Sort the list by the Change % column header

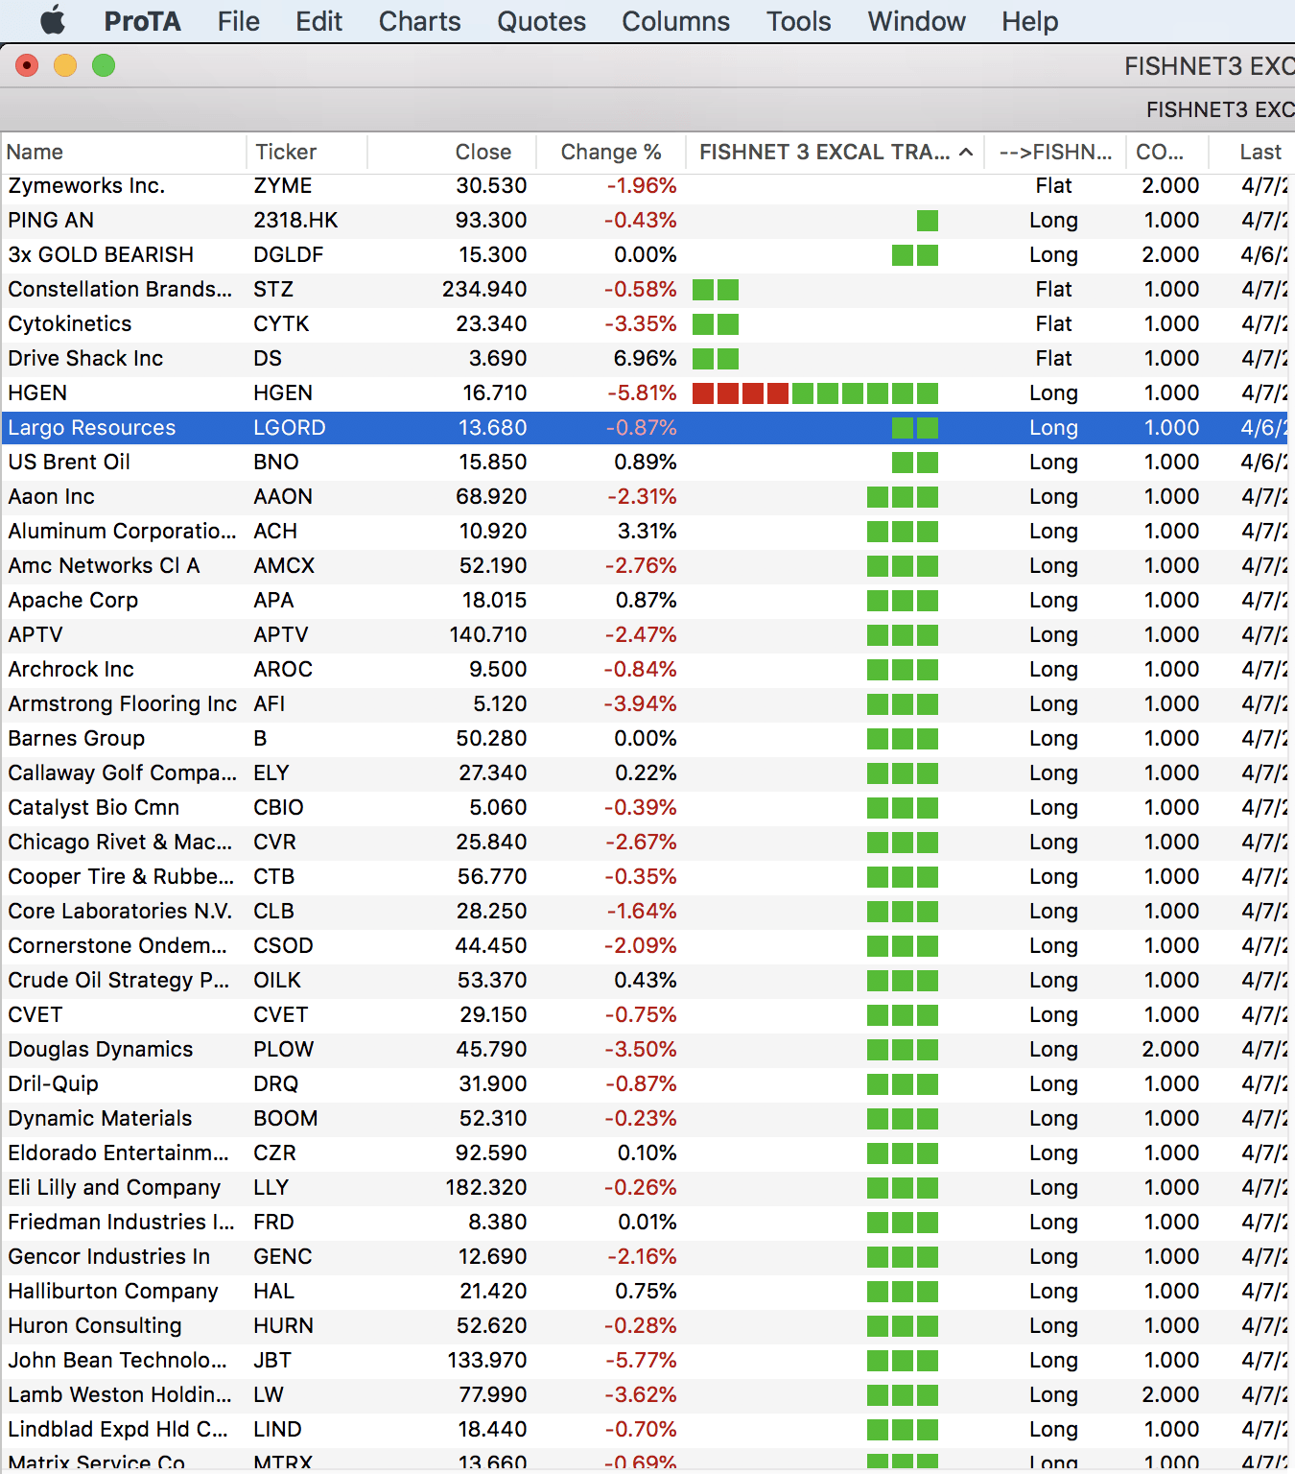point(611,153)
